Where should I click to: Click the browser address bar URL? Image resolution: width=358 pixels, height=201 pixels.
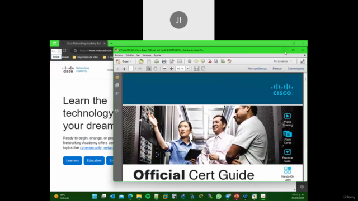coord(96,51)
